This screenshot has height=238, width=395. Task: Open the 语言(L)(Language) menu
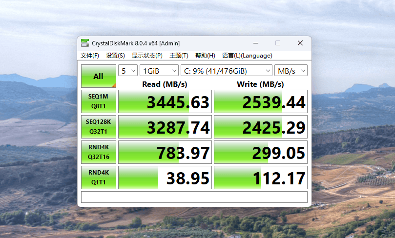[x=247, y=56]
